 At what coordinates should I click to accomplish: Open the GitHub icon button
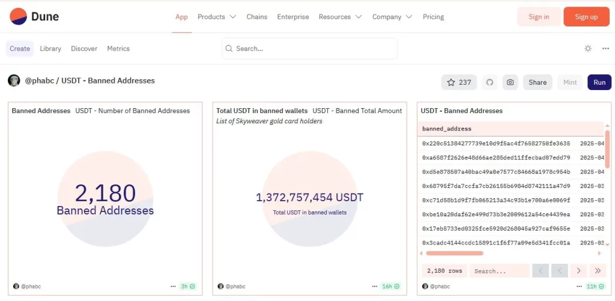click(489, 82)
